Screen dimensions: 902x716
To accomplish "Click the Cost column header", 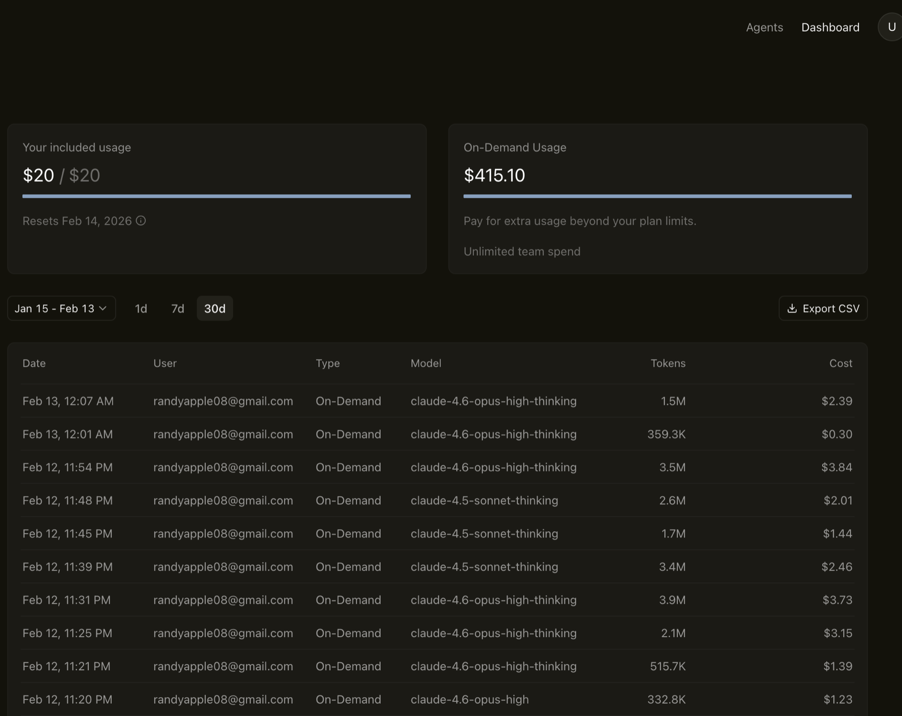I will pyautogui.click(x=840, y=363).
